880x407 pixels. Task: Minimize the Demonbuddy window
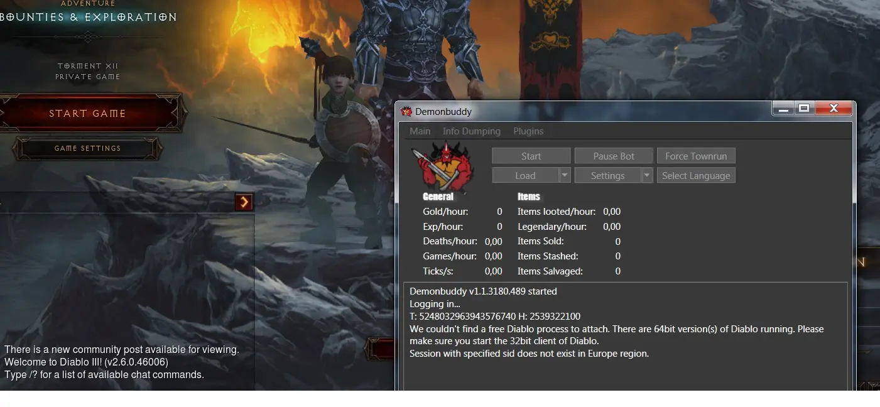coord(783,109)
